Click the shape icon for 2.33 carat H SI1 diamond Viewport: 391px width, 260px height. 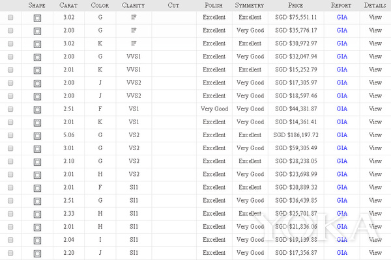tap(37, 213)
